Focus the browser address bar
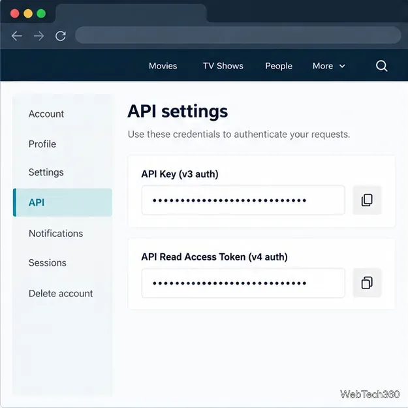The width and height of the screenshot is (408, 408). pos(238,35)
